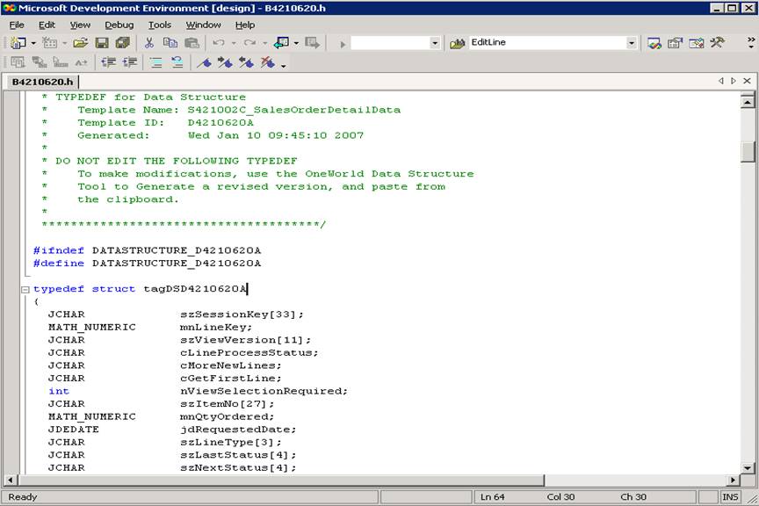Click inside the EditLine find text field

(x=546, y=43)
